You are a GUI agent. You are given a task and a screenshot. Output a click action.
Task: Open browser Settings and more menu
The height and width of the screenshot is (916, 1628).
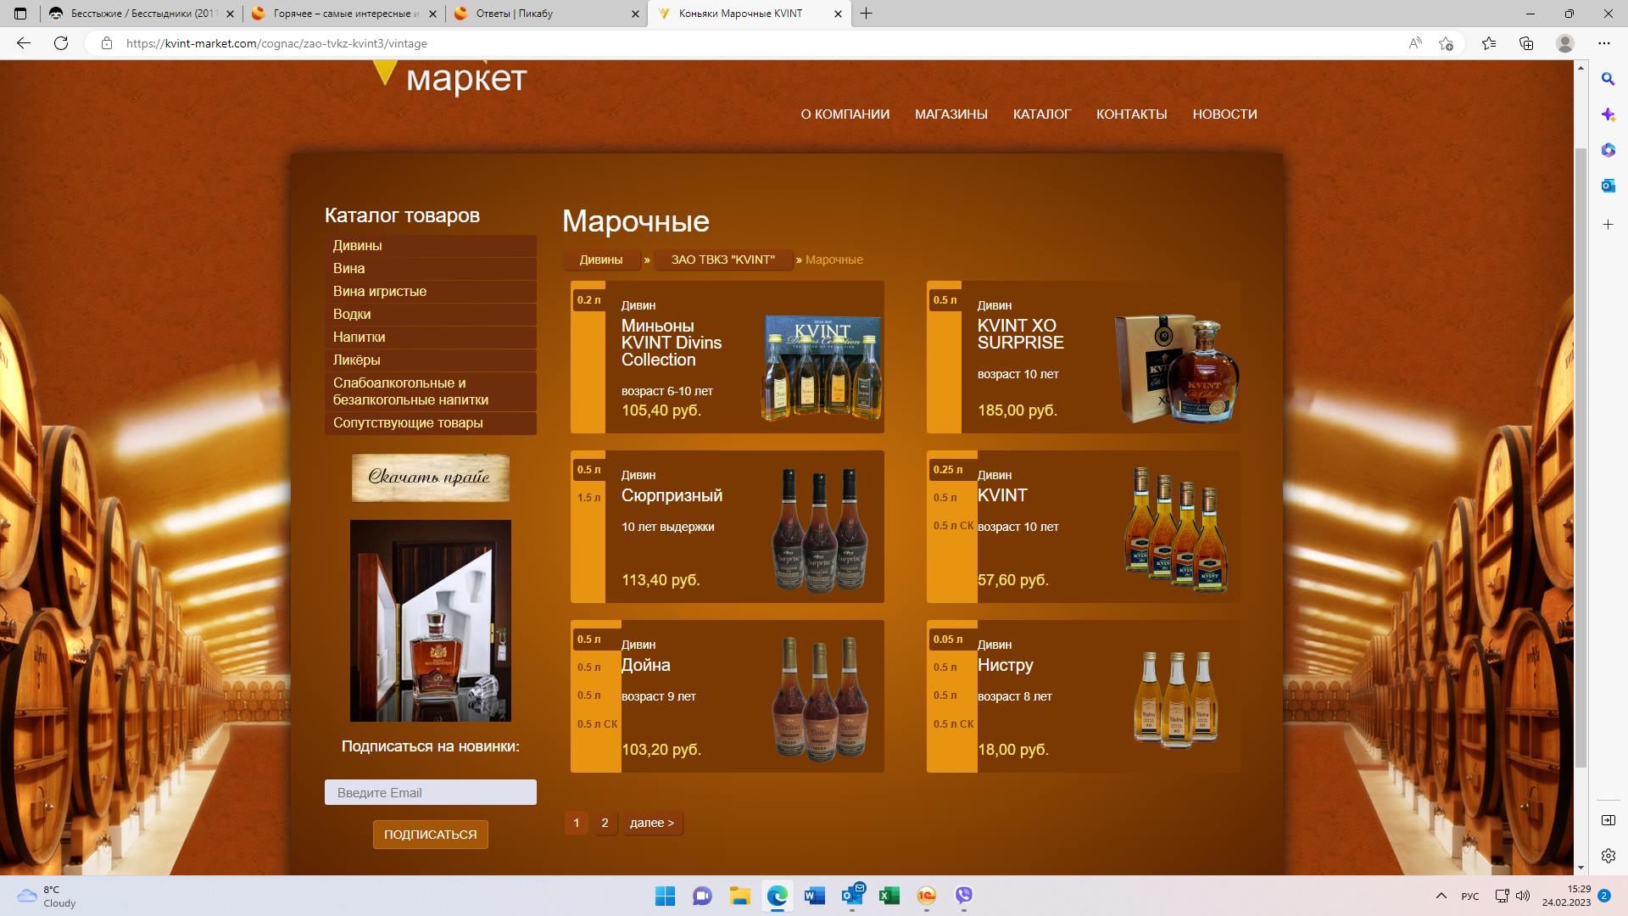pos(1603,43)
